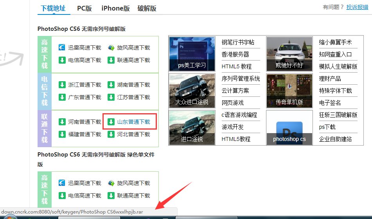Click the HTML5 教程 link below 香港服务器
Viewport: 372px width, 219px height.
coord(237,66)
